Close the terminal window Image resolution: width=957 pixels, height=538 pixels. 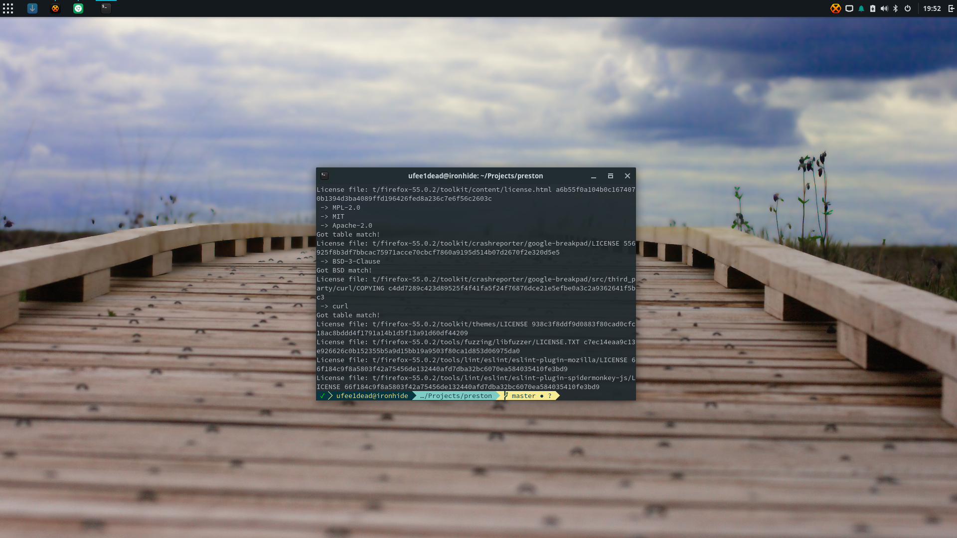coord(628,176)
